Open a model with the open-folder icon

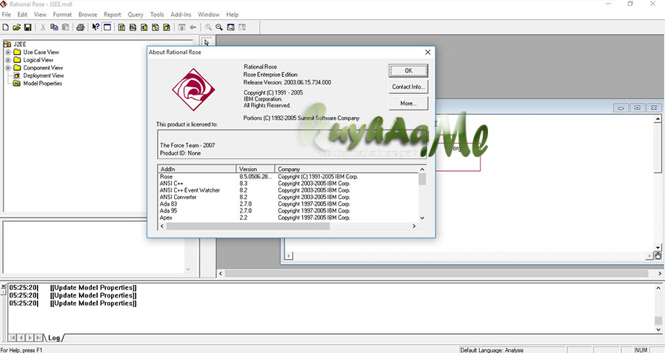point(16,27)
